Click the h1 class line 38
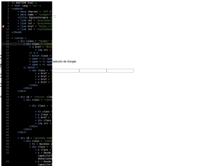 43,111
